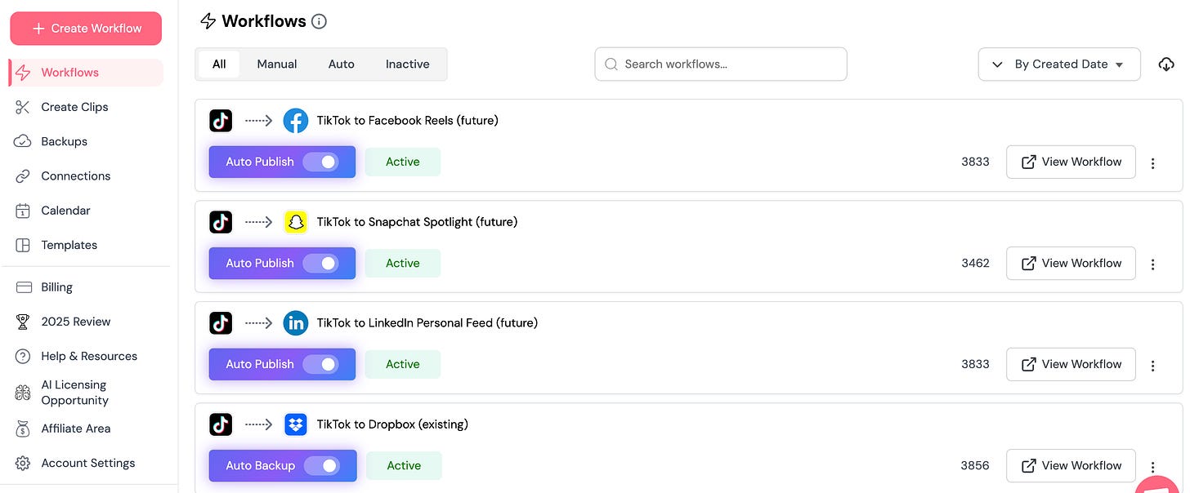Screen dimensions: 1190x493
Task: Click the Connections link chain icon
Action: [23, 176]
